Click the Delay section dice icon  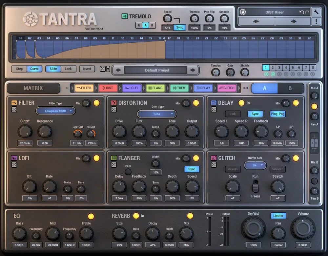[214, 110]
